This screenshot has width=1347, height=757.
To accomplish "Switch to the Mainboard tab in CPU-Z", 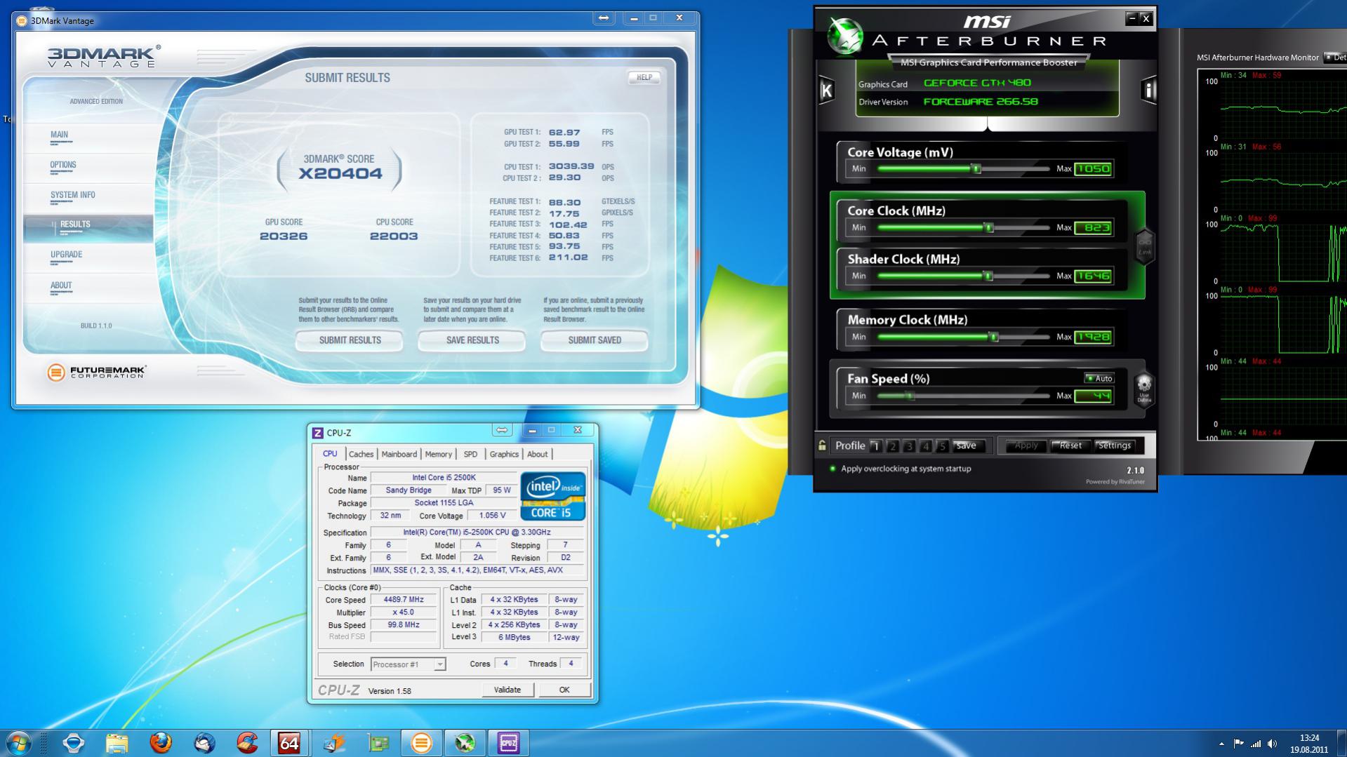I will 399,454.
